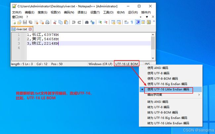Click the Print toolbar icon
Image resolution: width=215 pixels, height=134 pixels.
(47, 22)
